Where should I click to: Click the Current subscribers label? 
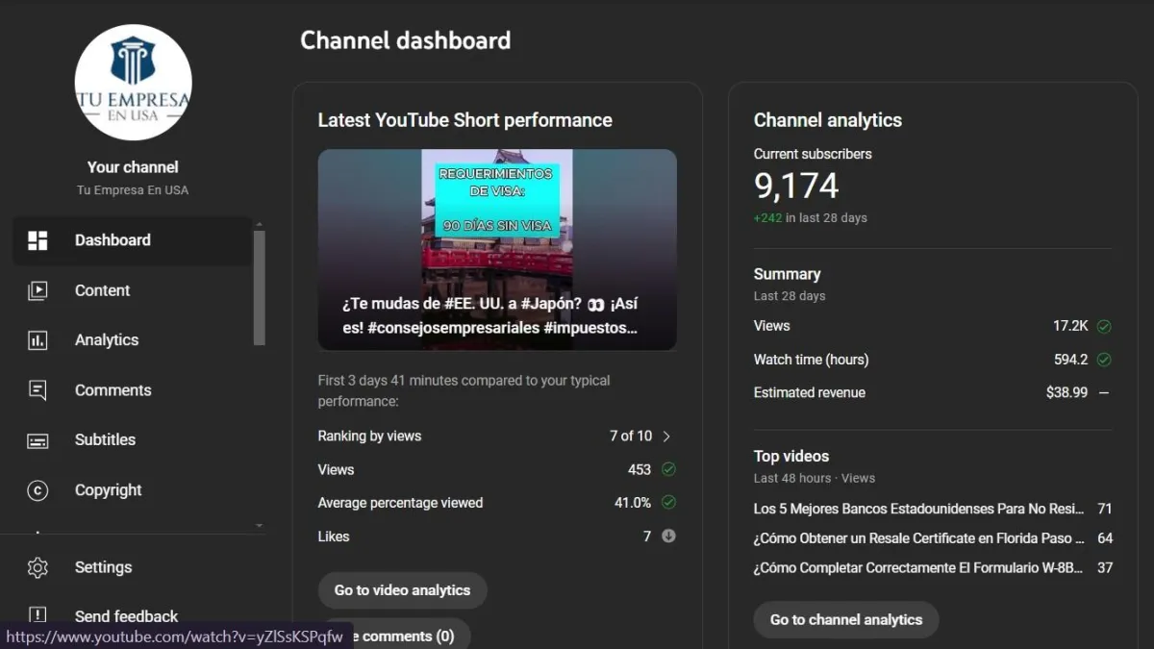[813, 154]
